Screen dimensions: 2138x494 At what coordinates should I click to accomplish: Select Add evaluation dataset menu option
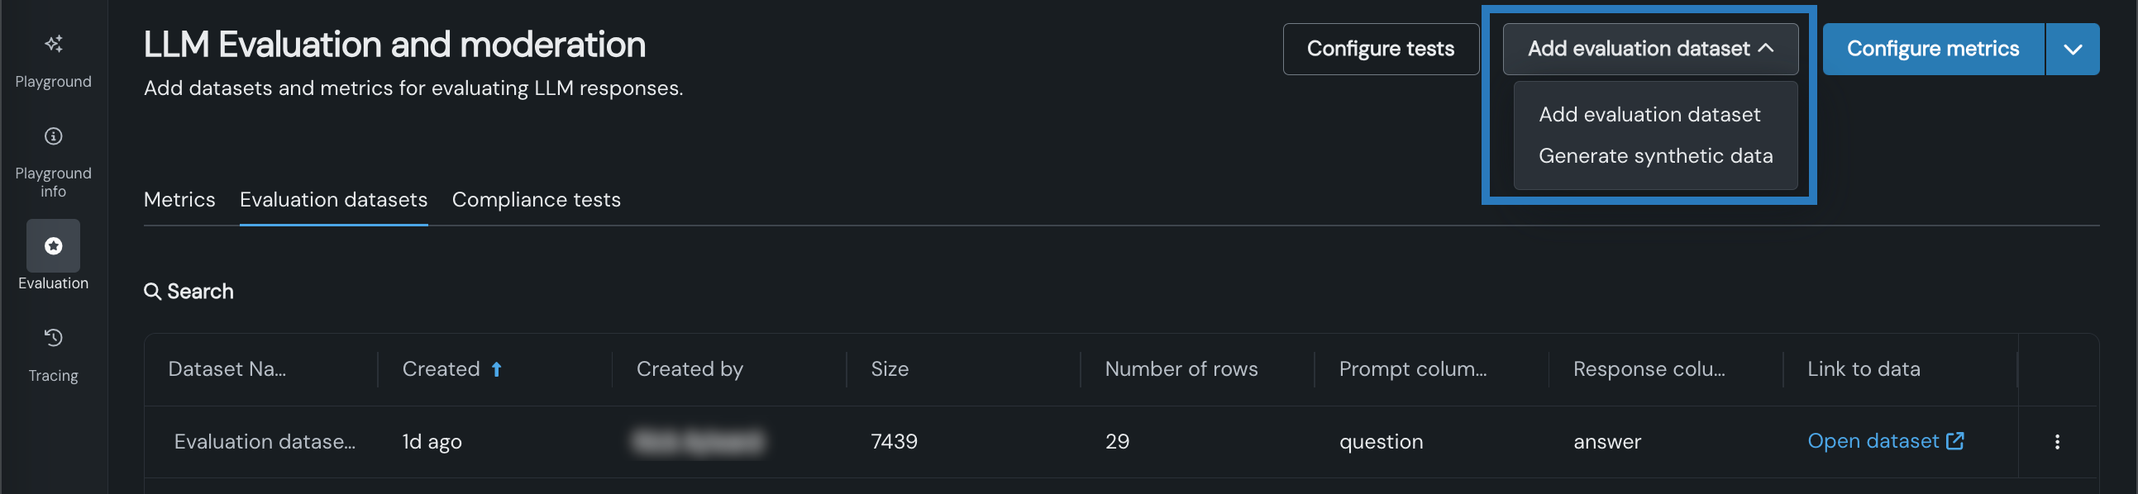(1649, 114)
